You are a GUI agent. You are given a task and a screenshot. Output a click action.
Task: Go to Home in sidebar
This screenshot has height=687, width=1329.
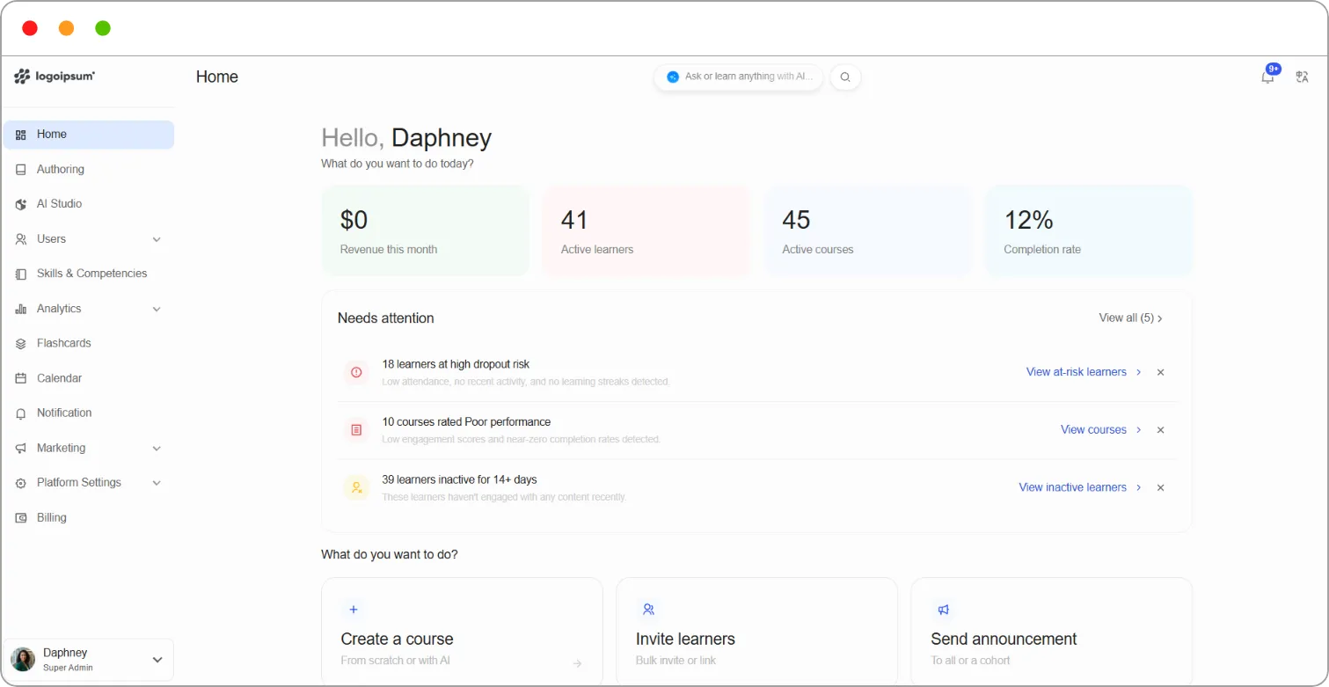89,135
